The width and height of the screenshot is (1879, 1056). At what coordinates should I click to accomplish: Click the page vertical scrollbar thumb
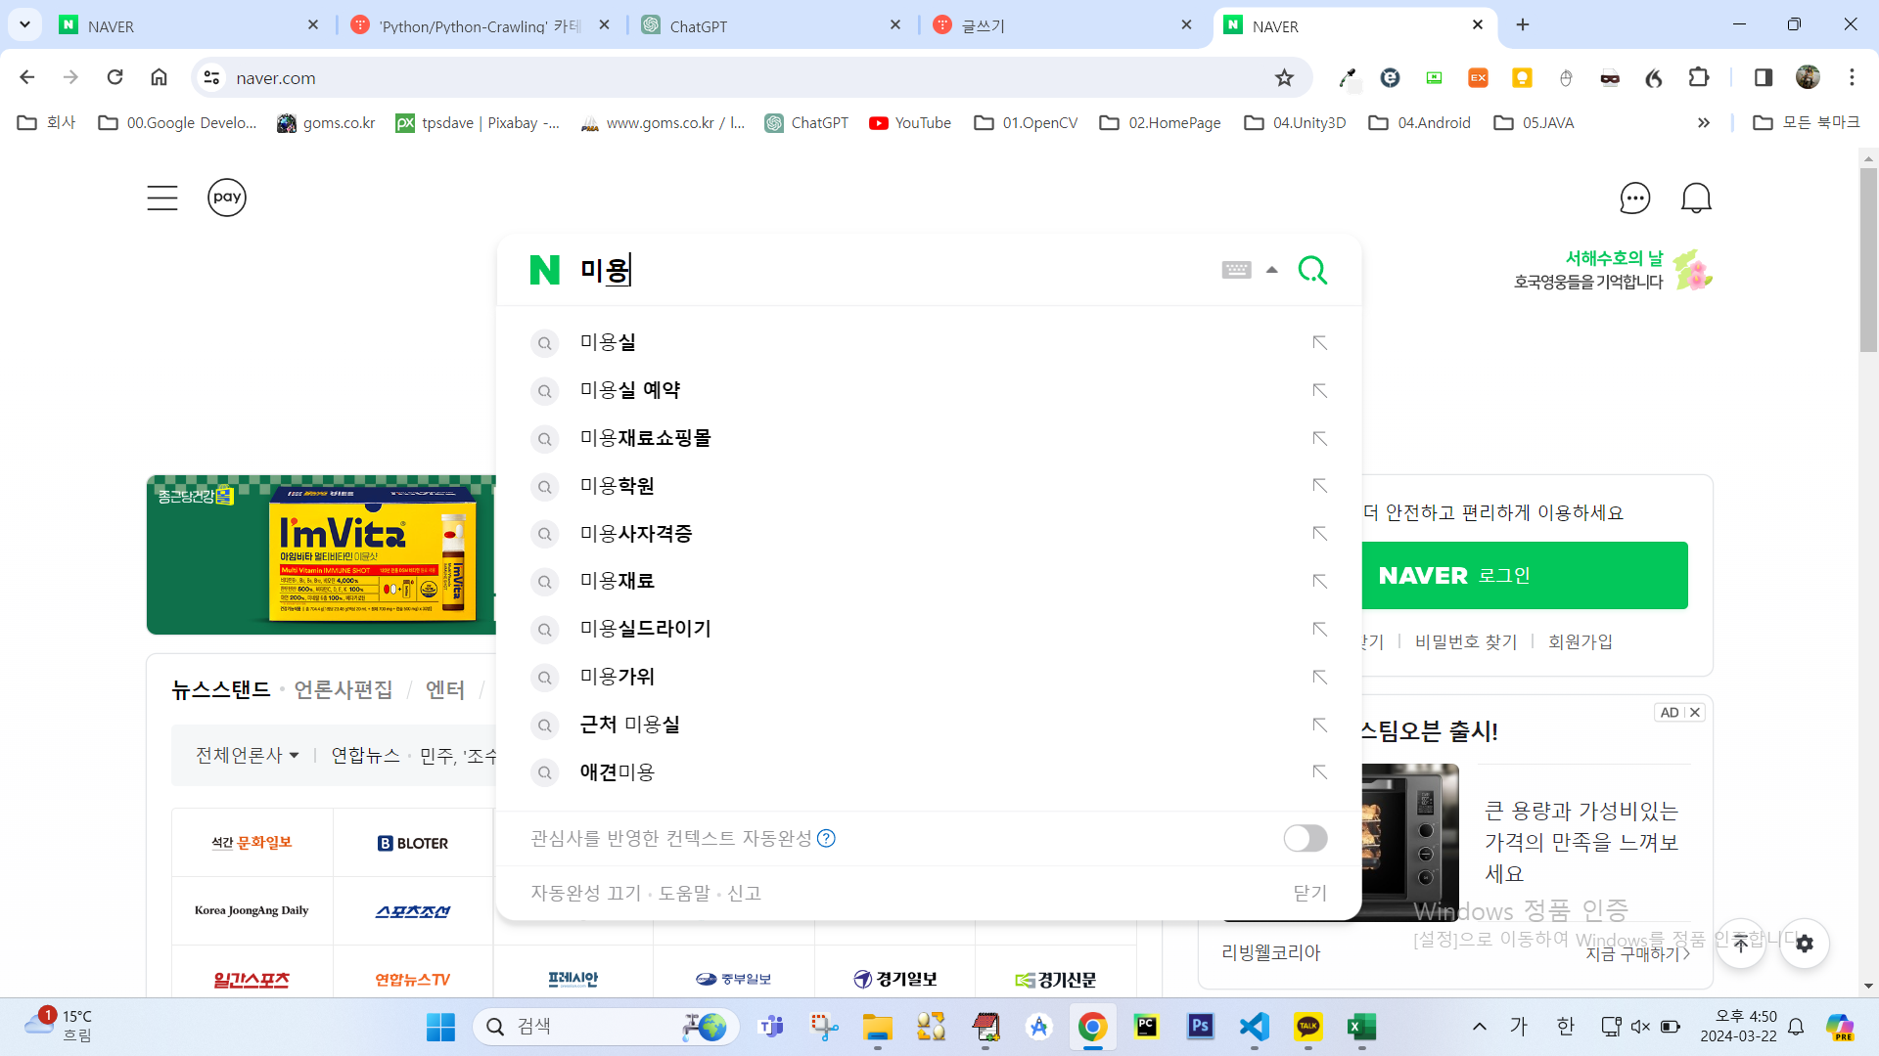point(1868,259)
